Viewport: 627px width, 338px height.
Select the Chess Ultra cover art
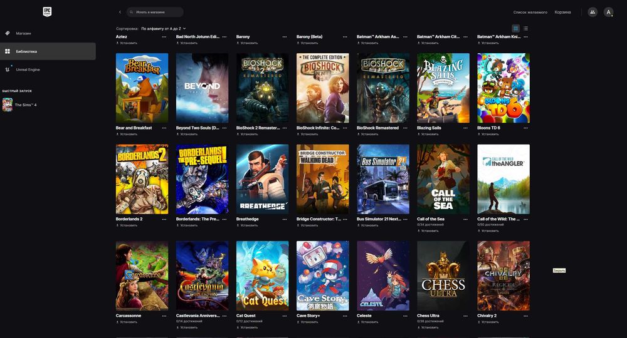tap(443, 276)
